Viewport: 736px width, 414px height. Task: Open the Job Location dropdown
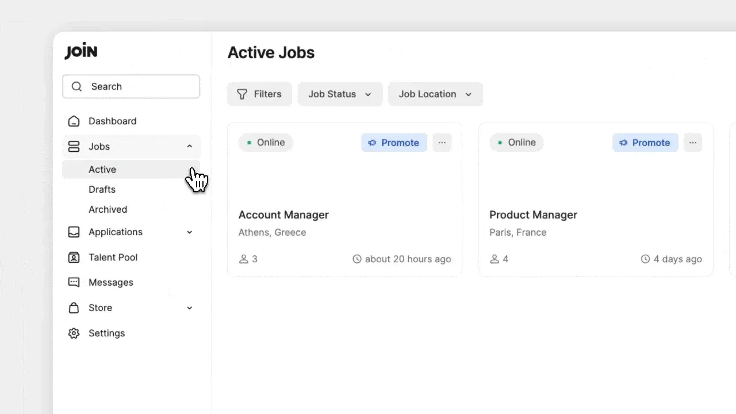(435, 94)
